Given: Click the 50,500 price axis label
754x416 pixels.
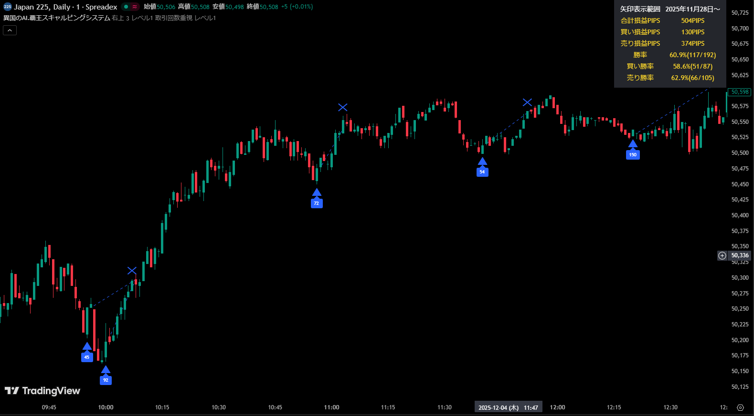Looking at the screenshot, I should 740,153.
